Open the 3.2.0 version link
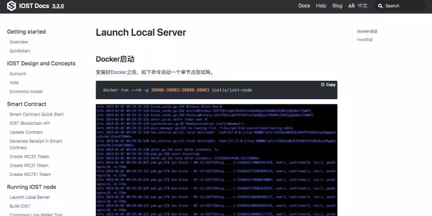432x216 pixels. (58, 6)
